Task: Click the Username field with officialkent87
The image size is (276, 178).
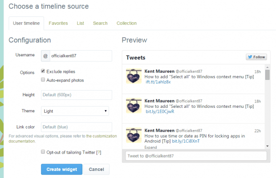Action: (x=81, y=56)
